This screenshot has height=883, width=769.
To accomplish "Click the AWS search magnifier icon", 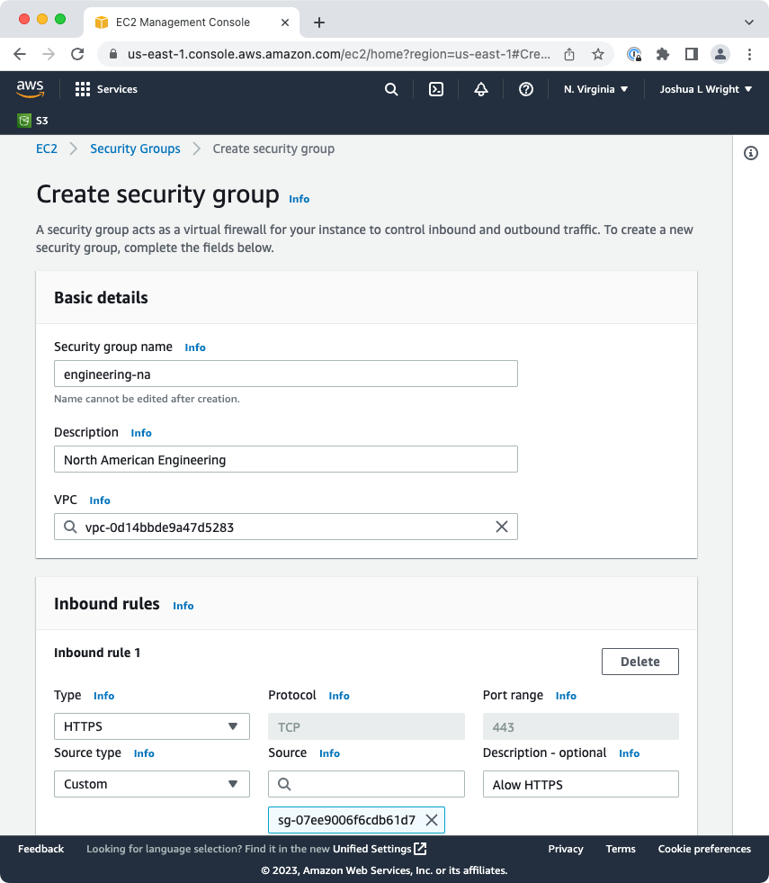I will (x=391, y=89).
